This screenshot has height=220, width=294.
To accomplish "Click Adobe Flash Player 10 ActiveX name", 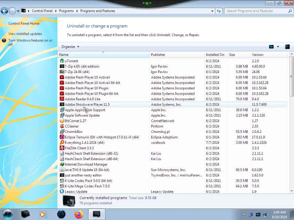I will [88, 77].
